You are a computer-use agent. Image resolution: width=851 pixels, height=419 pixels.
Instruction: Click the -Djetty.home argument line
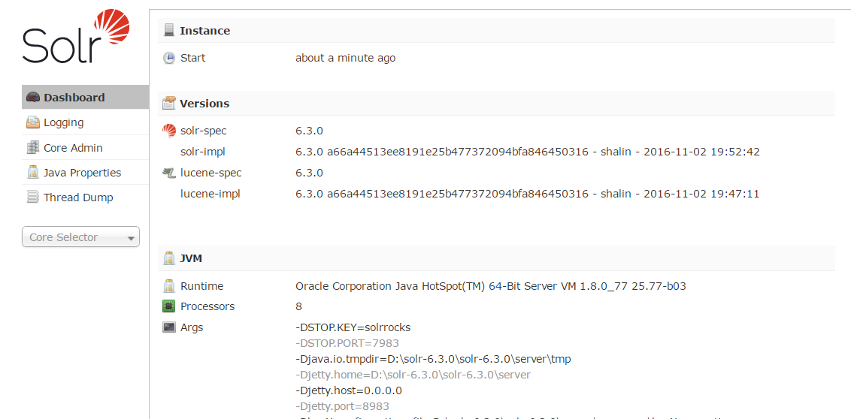coord(413,375)
